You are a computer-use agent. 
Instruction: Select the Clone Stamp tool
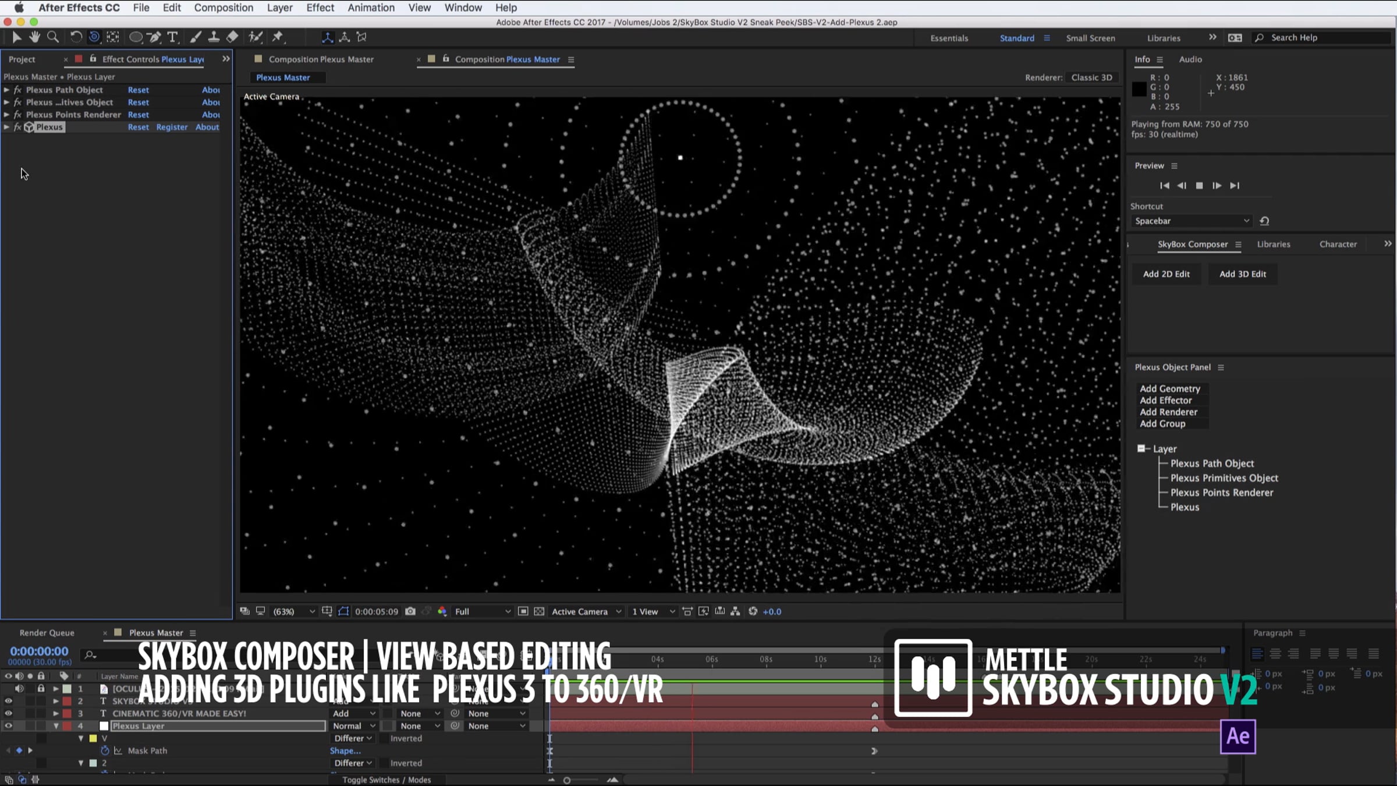214,37
